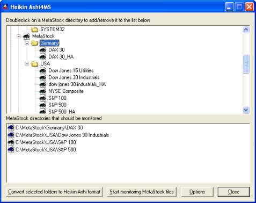This screenshot has height=203, width=256.
Task: Select C:\MetaStock\USA\S&P 100 monitored entry
Action: (46, 142)
